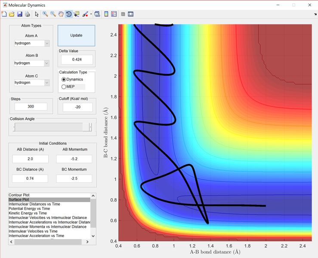Select Internuclear Distances vs Time entry
The width and height of the screenshot is (318, 258).
point(49,204)
